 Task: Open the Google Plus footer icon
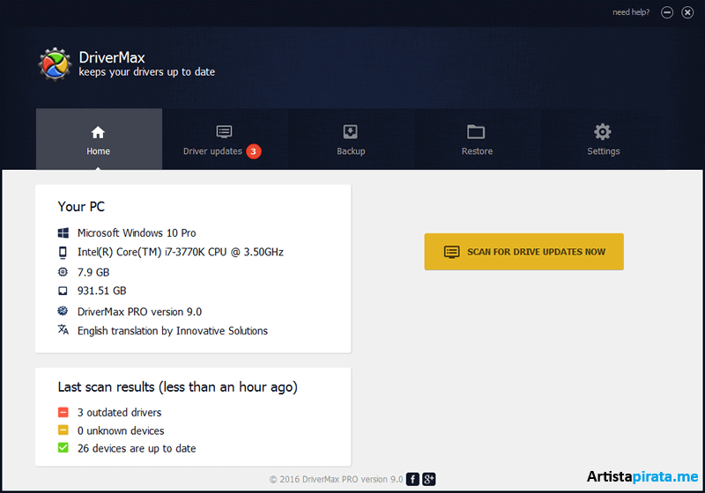(429, 479)
